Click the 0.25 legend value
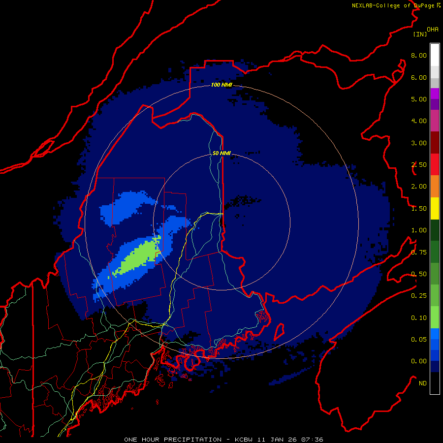 419,296
